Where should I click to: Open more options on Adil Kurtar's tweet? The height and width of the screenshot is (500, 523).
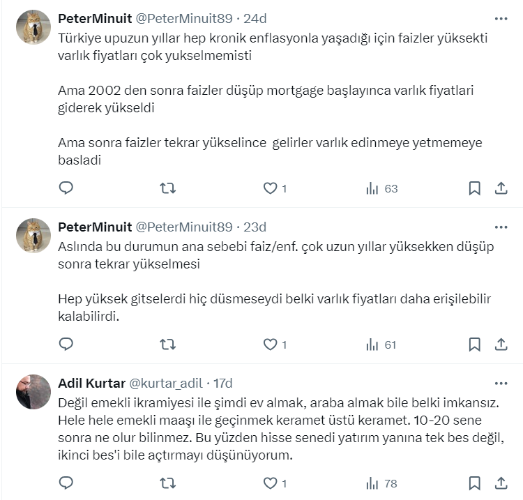click(501, 384)
